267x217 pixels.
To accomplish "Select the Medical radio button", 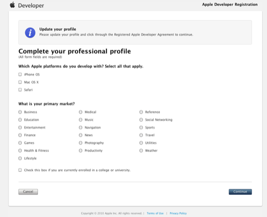I will pyautogui.click(x=81, y=112).
